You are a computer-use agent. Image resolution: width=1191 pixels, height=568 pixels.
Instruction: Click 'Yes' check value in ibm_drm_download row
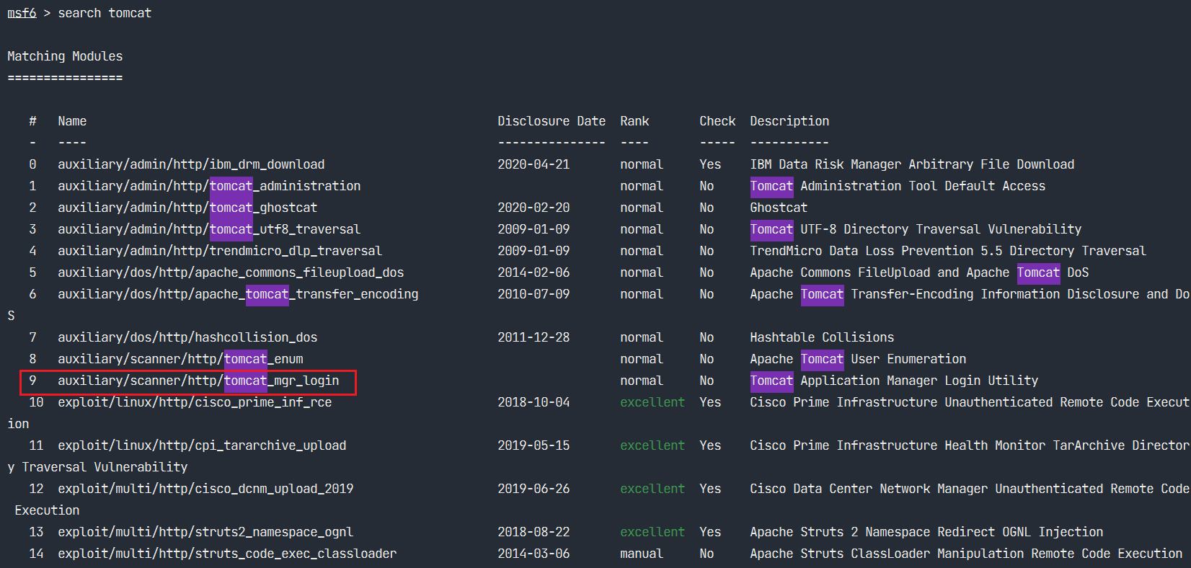click(710, 164)
